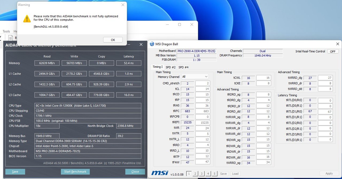Open the Tools menu in the background window
Screen dimensions: 342x179
(6, 31)
